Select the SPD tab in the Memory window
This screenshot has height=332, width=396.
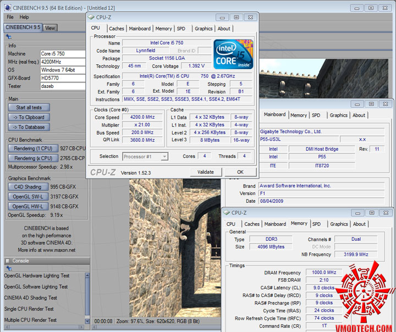pos(317,224)
